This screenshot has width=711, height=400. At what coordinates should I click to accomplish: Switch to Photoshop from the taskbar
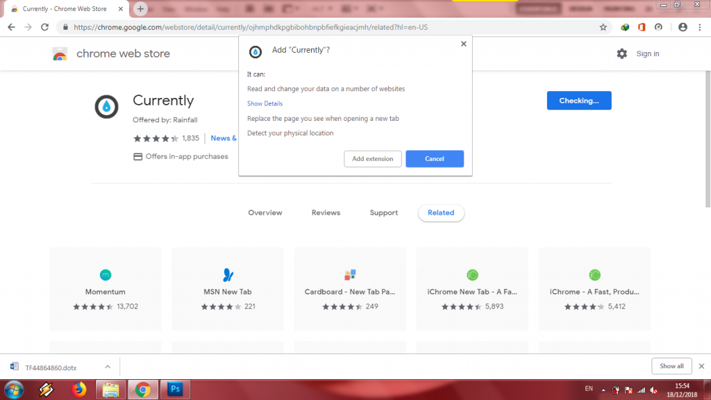tap(176, 390)
